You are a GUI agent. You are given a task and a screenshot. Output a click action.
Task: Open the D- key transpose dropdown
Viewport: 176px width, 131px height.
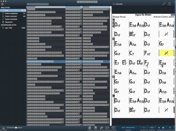pos(170,128)
